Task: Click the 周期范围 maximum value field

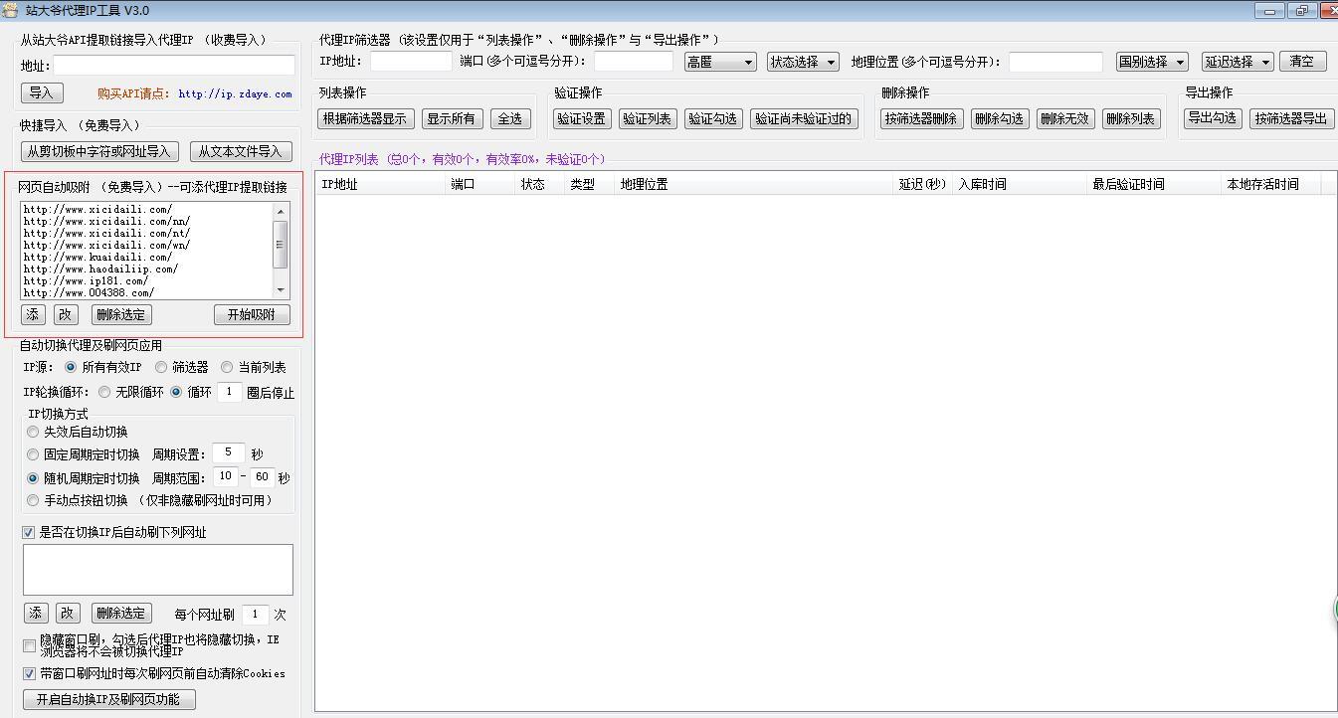Action: pyautogui.click(x=263, y=477)
